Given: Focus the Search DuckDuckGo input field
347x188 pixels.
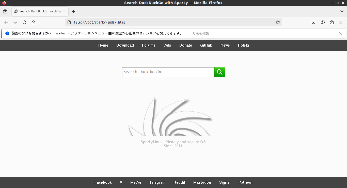Looking at the screenshot, I should coord(168,72).
